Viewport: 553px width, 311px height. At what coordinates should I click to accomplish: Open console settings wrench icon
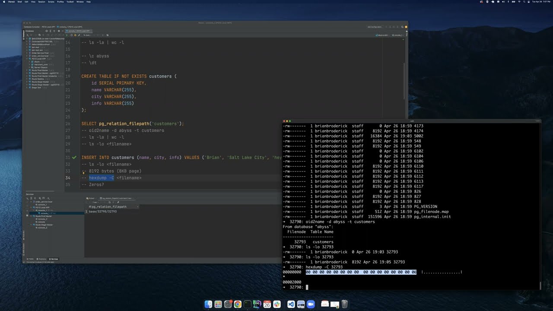[80, 35]
